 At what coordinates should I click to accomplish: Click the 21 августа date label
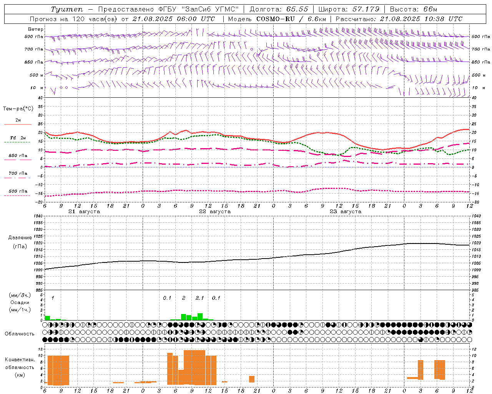click(84, 212)
